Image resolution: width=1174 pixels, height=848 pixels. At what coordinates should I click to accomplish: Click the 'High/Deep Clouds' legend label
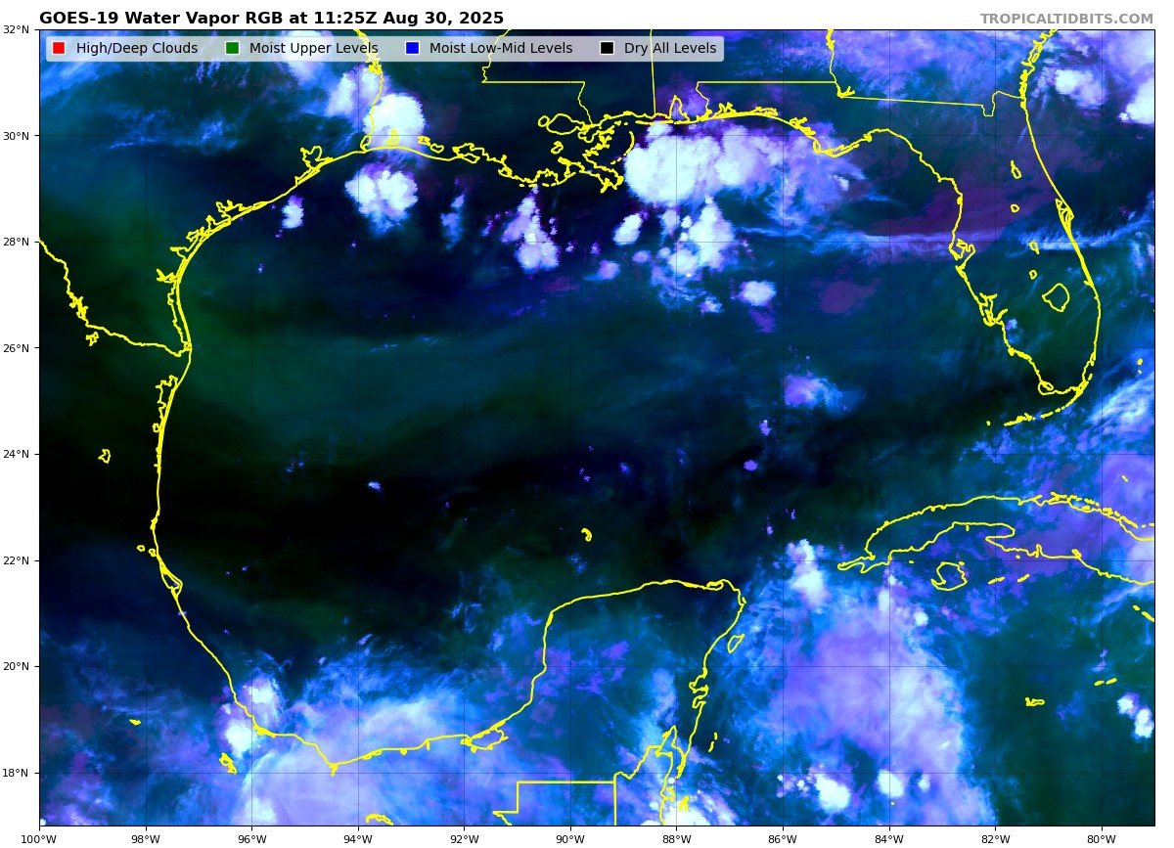(x=137, y=48)
